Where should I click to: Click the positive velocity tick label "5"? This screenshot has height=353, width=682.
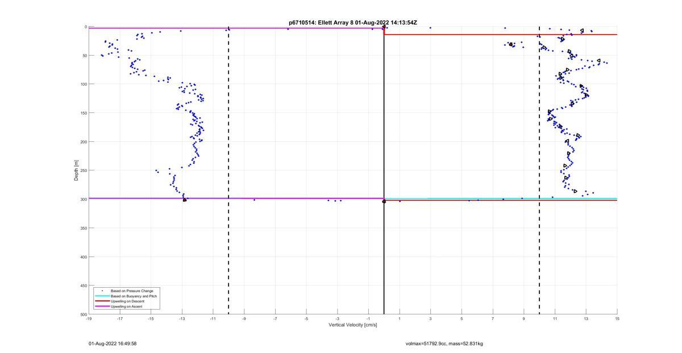click(461, 318)
